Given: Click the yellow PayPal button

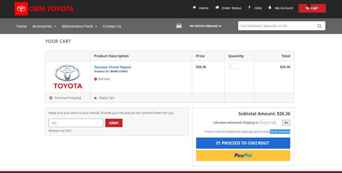Looking at the screenshot, I should coord(243,155).
